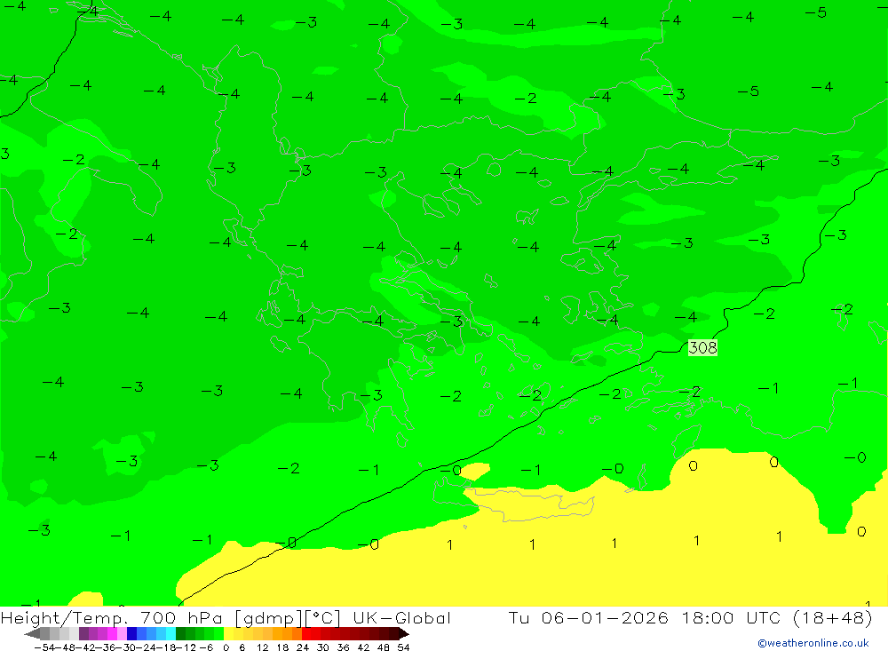Click the '-54' label on color scale
Image resolution: width=888 pixels, height=651 pixels.
click(44, 647)
